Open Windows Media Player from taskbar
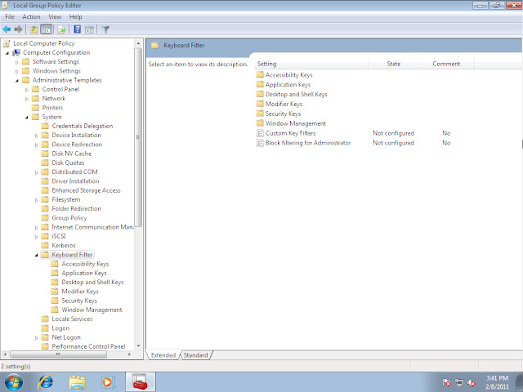The height and width of the screenshot is (392, 523). [x=107, y=382]
